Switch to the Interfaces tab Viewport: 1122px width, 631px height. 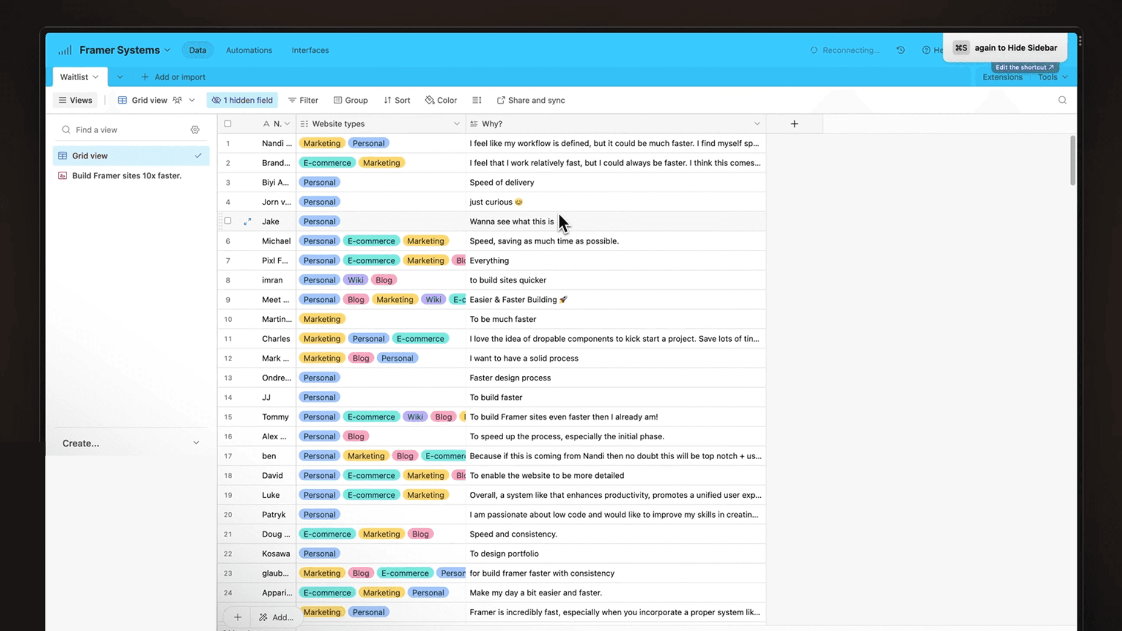[x=310, y=50]
